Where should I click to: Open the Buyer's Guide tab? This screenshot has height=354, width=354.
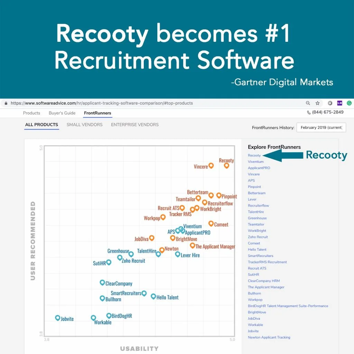click(x=62, y=113)
